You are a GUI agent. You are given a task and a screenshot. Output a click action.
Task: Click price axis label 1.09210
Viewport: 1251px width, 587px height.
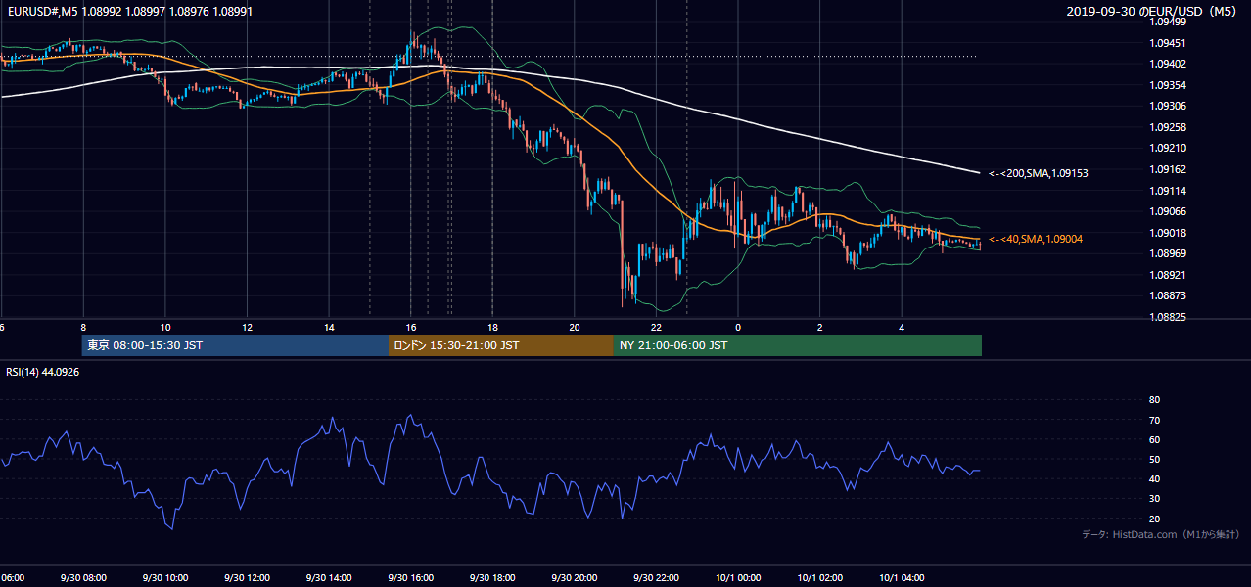pyautogui.click(x=1167, y=149)
